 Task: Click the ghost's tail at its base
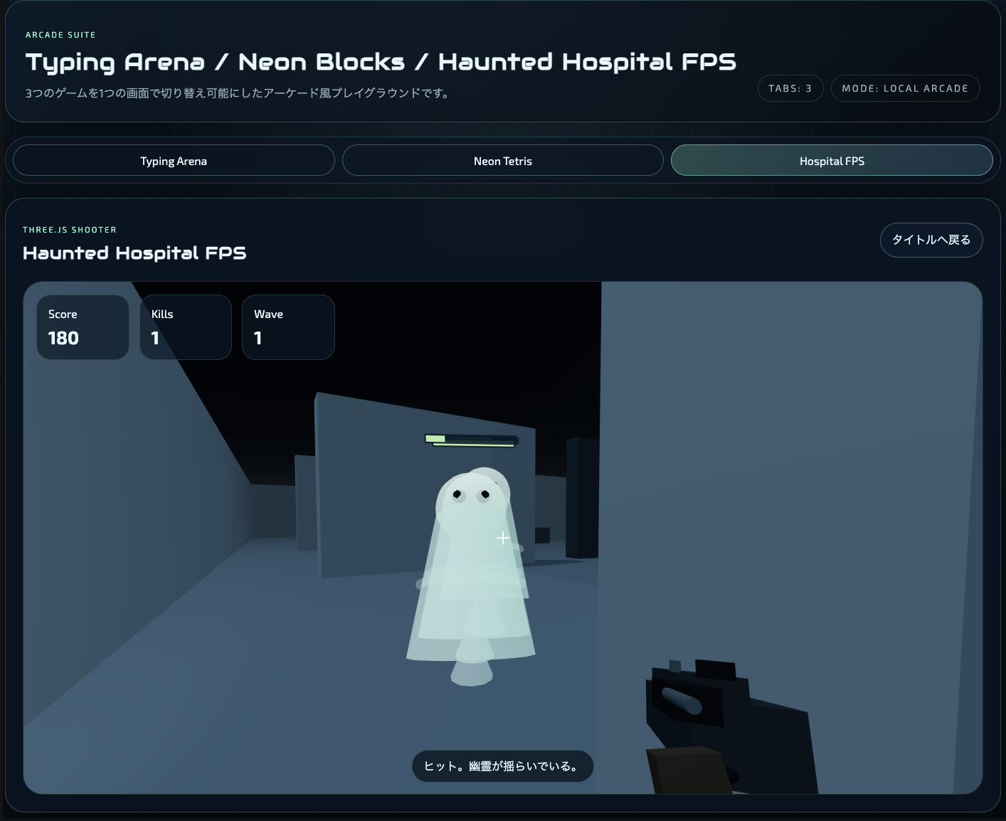[471, 673]
